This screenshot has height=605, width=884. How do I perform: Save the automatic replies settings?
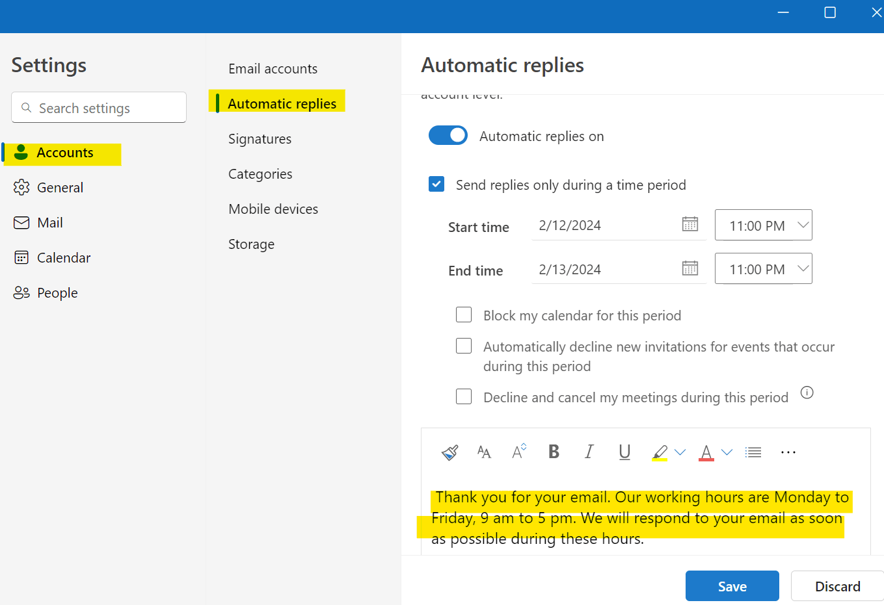tap(732, 586)
